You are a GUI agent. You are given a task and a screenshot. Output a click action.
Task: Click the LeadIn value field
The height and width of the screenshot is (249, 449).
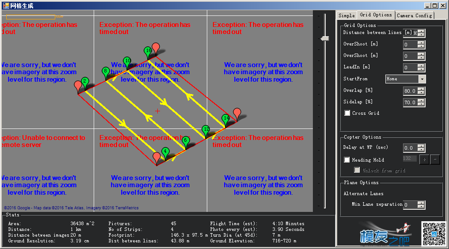tap(410, 68)
